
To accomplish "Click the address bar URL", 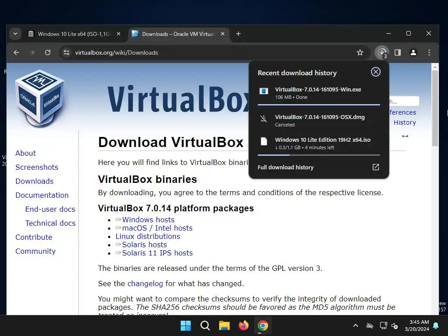I will 116,52.
